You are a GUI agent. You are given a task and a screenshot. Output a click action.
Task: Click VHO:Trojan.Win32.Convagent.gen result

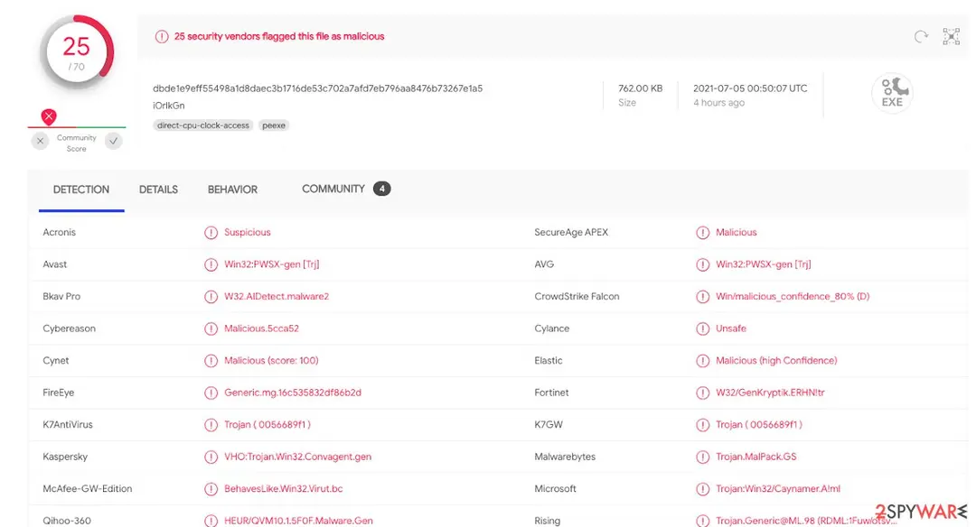coord(297,457)
